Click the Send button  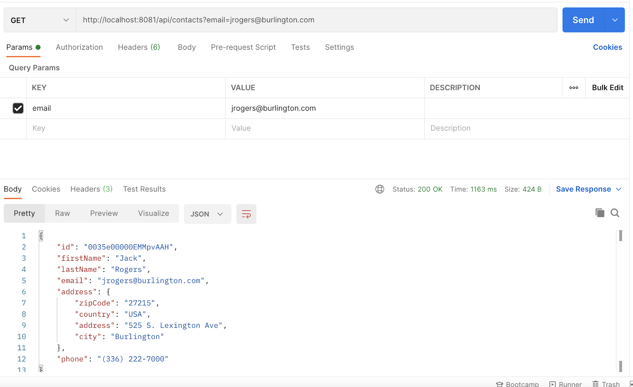coord(583,20)
